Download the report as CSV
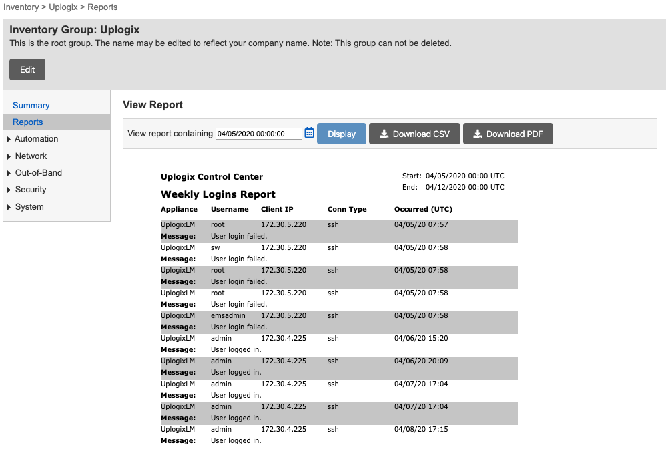This screenshot has height=453, width=666. coord(414,133)
